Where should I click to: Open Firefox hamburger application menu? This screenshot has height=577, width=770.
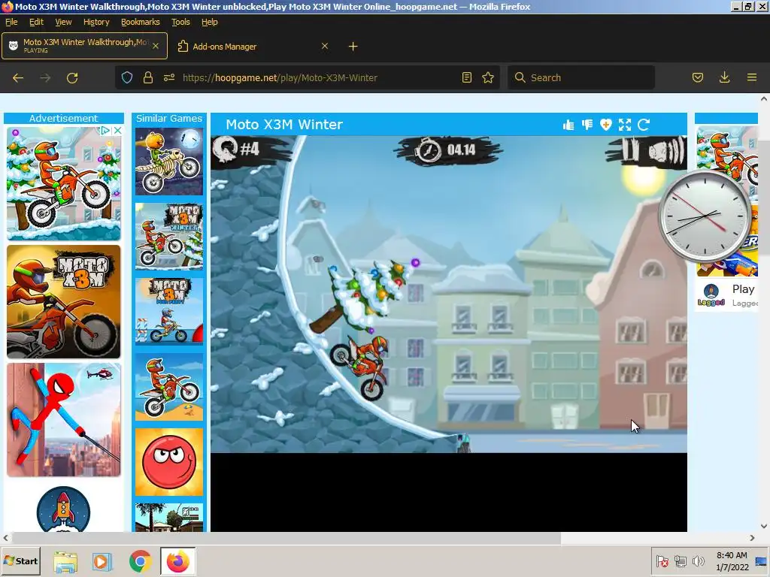point(751,77)
